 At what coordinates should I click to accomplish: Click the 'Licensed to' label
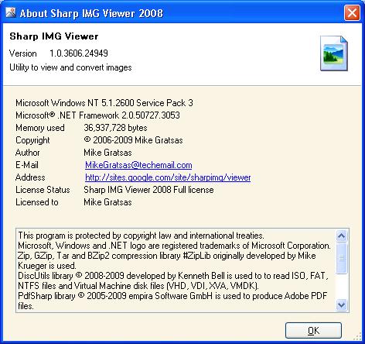[x=37, y=202]
